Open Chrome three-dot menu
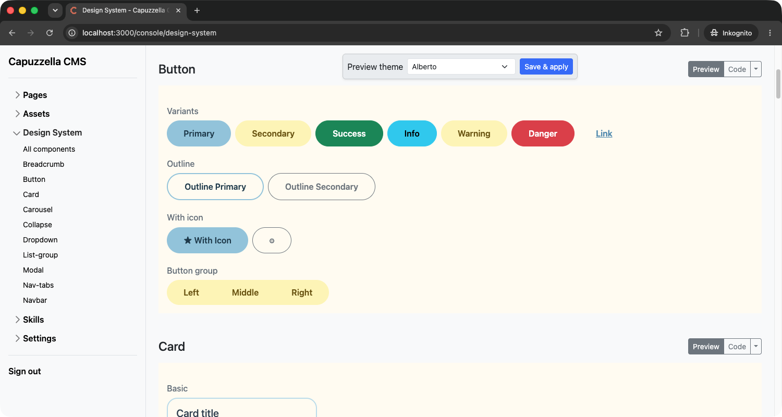 (770, 33)
